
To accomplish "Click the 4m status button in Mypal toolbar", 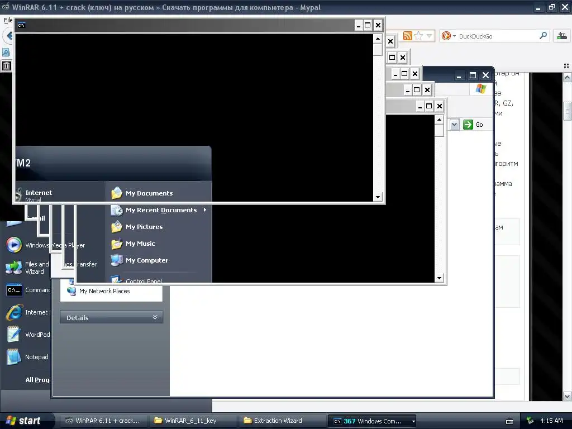I will coord(562,36).
